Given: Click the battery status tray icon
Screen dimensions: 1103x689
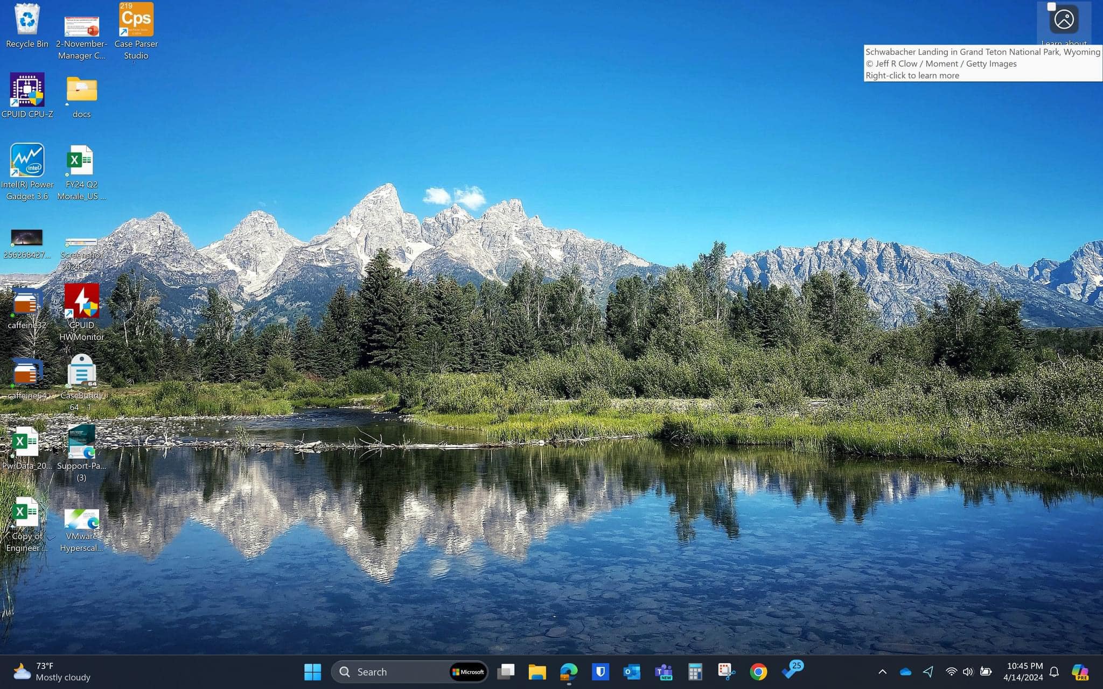Looking at the screenshot, I should 986,672.
